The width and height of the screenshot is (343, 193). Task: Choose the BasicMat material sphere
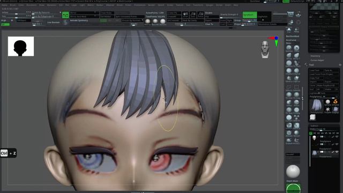click(155, 21)
